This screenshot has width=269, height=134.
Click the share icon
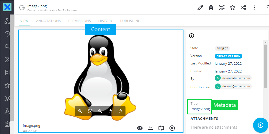(x=243, y=8)
